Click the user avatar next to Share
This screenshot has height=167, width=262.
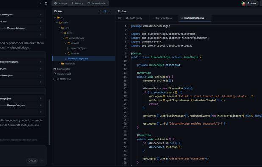243,3
